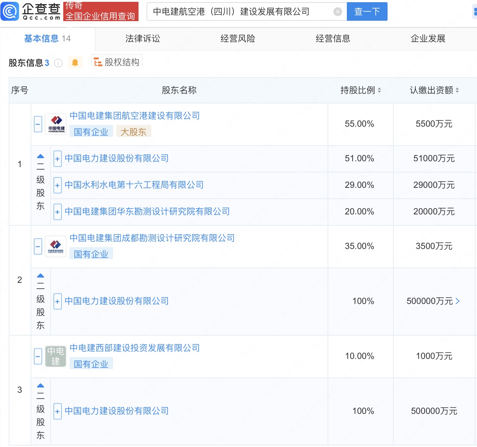The width and height of the screenshot is (477, 447).
Task: Click the 成都勘测设计研究院 company logo
Action: point(56,246)
